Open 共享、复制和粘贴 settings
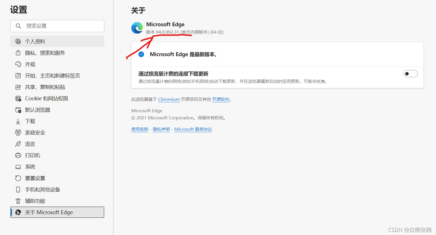This screenshot has height=235, width=436. point(57,87)
